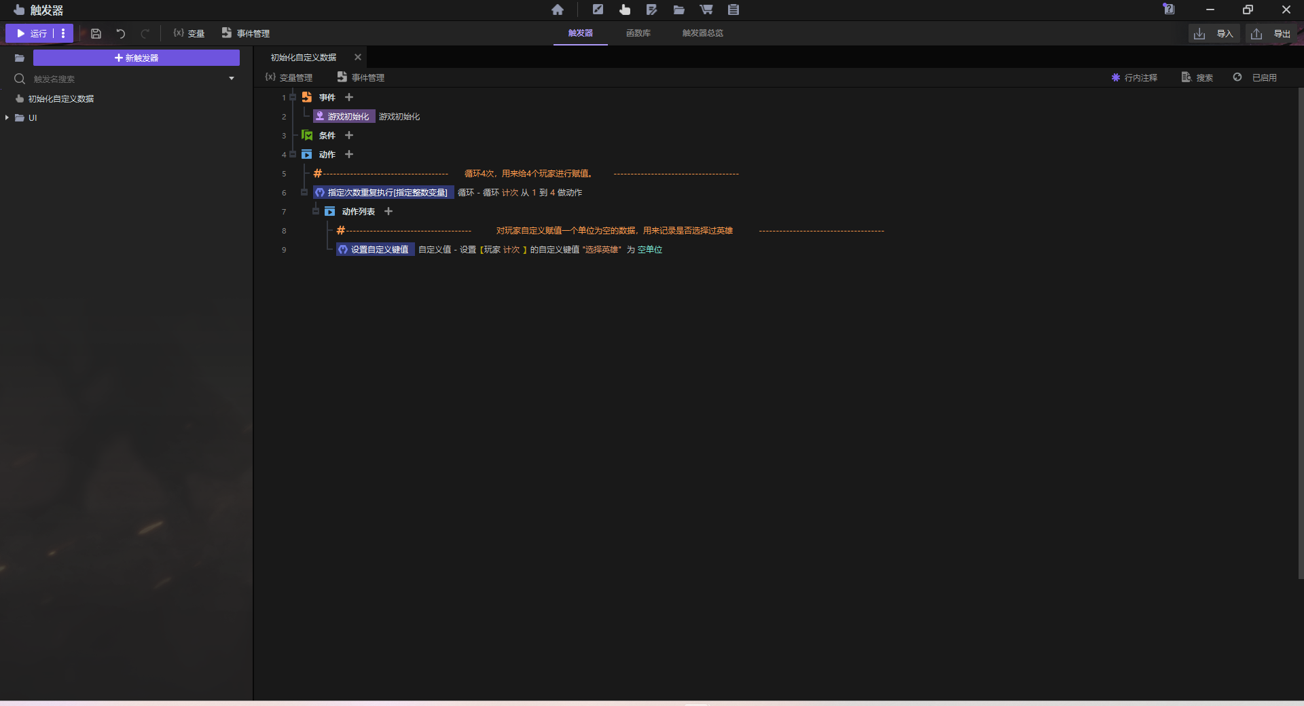Open the folder icon in title bar

[679, 10]
